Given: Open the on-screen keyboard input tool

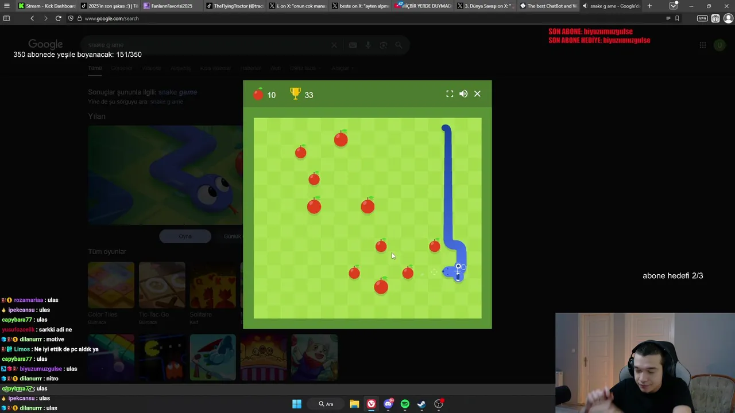Looking at the screenshot, I should click(x=353, y=45).
